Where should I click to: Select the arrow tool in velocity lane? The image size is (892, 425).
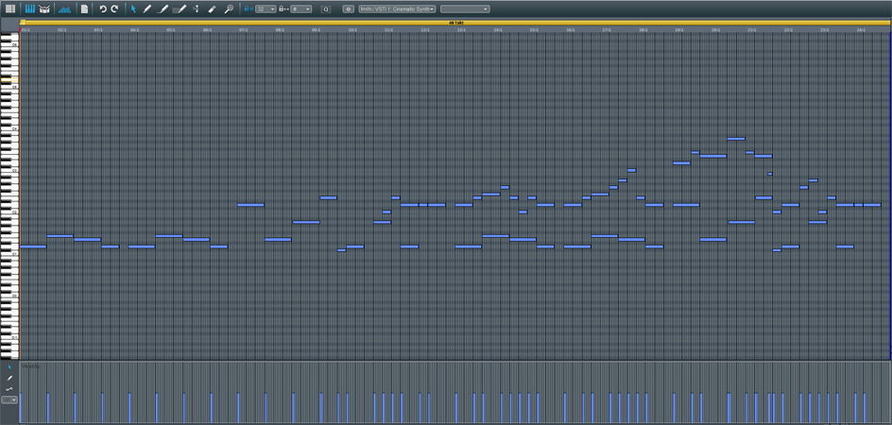9,367
